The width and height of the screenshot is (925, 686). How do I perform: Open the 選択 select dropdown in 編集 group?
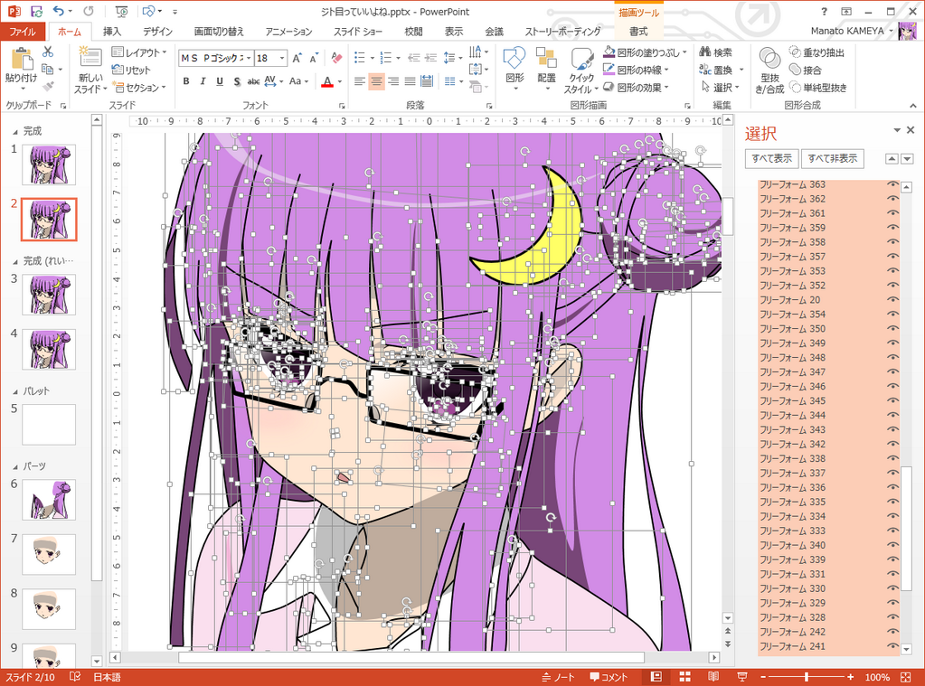(721, 88)
